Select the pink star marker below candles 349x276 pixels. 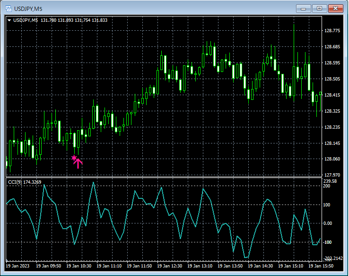74,158
